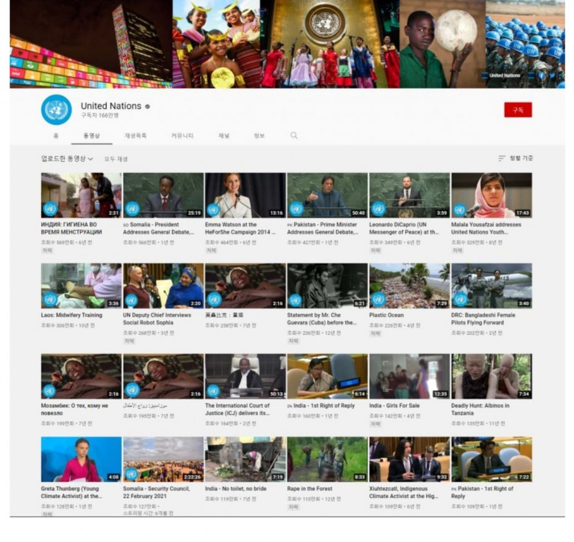Open the Social Robot Sophia thumbnail

(163, 286)
